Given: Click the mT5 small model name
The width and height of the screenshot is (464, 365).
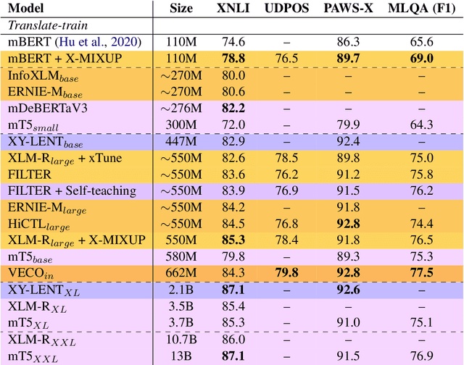Looking at the screenshot, I should (x=34, y=125).
